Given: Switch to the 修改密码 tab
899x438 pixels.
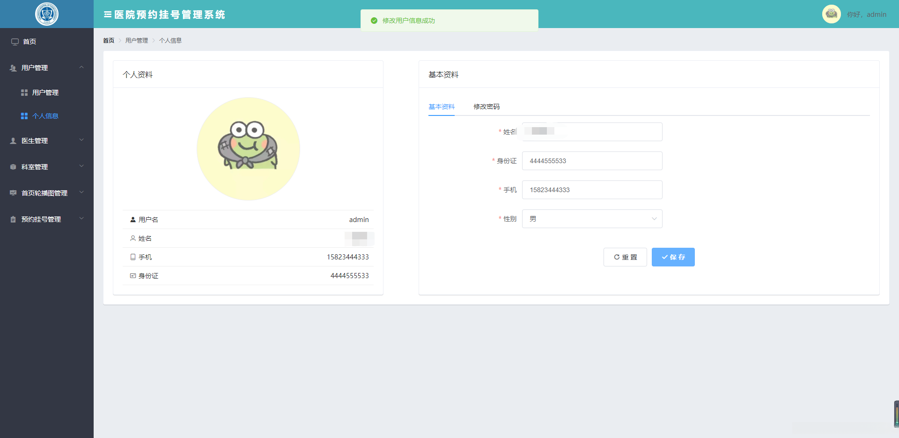Looking at the screenshot, I should pos(486,107).
